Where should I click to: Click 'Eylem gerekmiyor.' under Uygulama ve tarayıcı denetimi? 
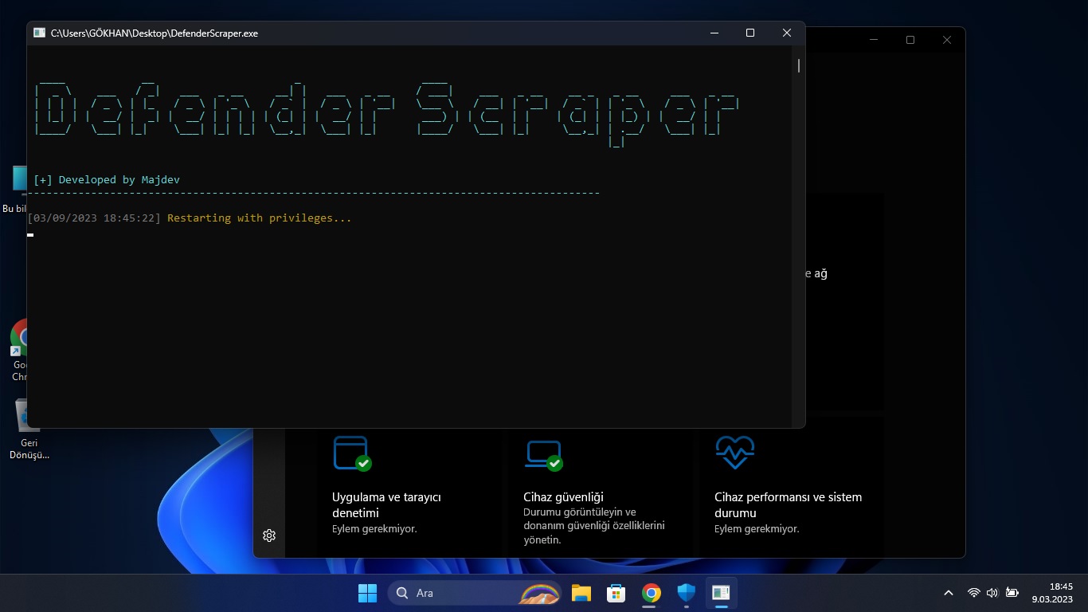374,529
